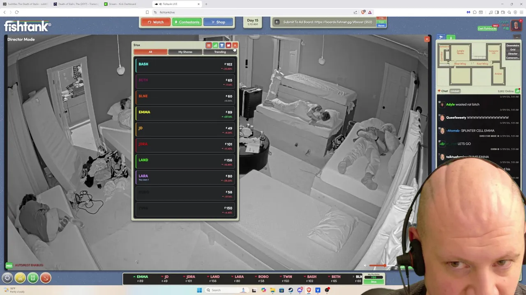
Task: Click the red round button in bottom bar
Action: pos(46,278)
